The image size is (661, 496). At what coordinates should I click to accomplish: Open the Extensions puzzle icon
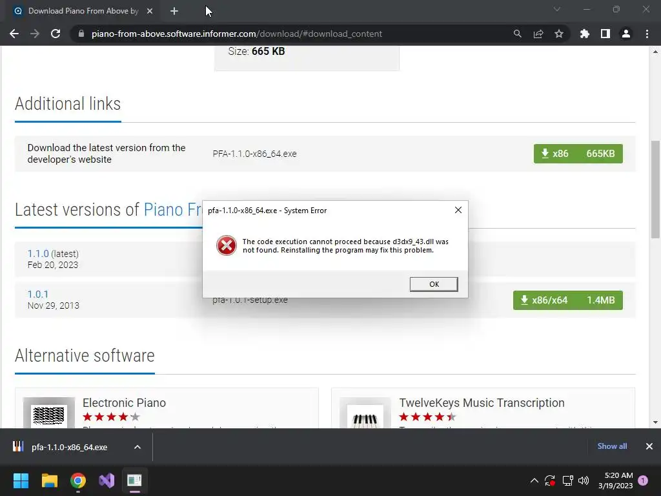[x=585, y=34]
